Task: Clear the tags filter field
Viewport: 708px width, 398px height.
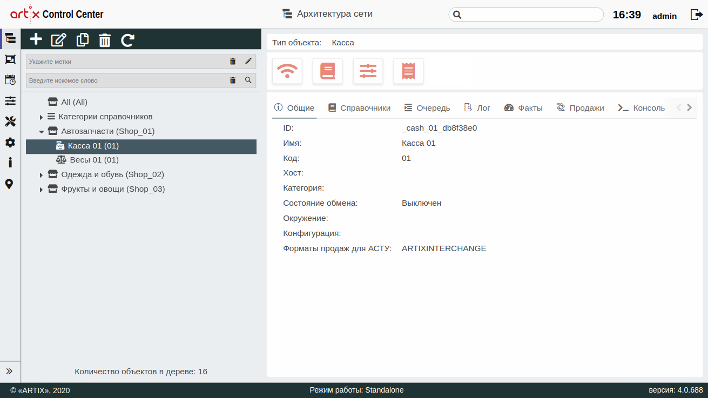Action: [x=233, y=62]
